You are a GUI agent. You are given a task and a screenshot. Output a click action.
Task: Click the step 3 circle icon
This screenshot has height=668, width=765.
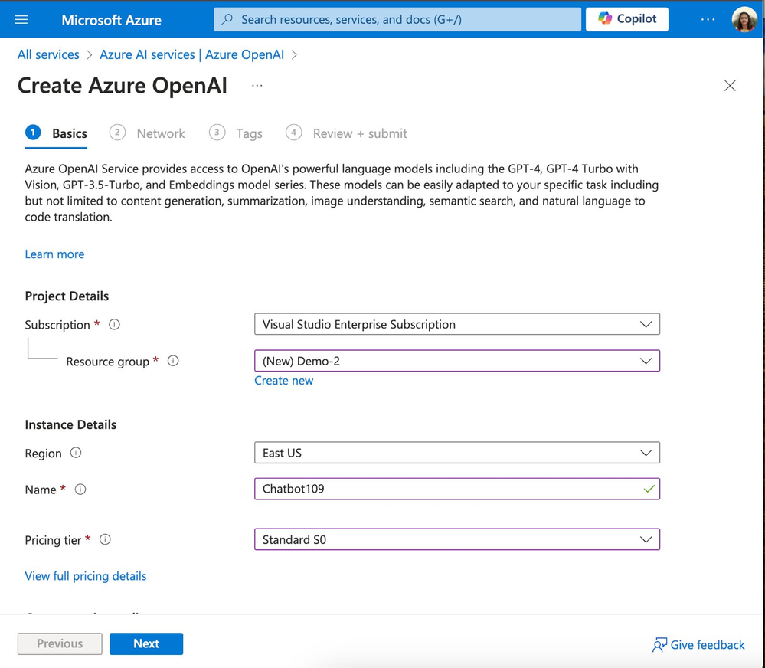(217, 133)
